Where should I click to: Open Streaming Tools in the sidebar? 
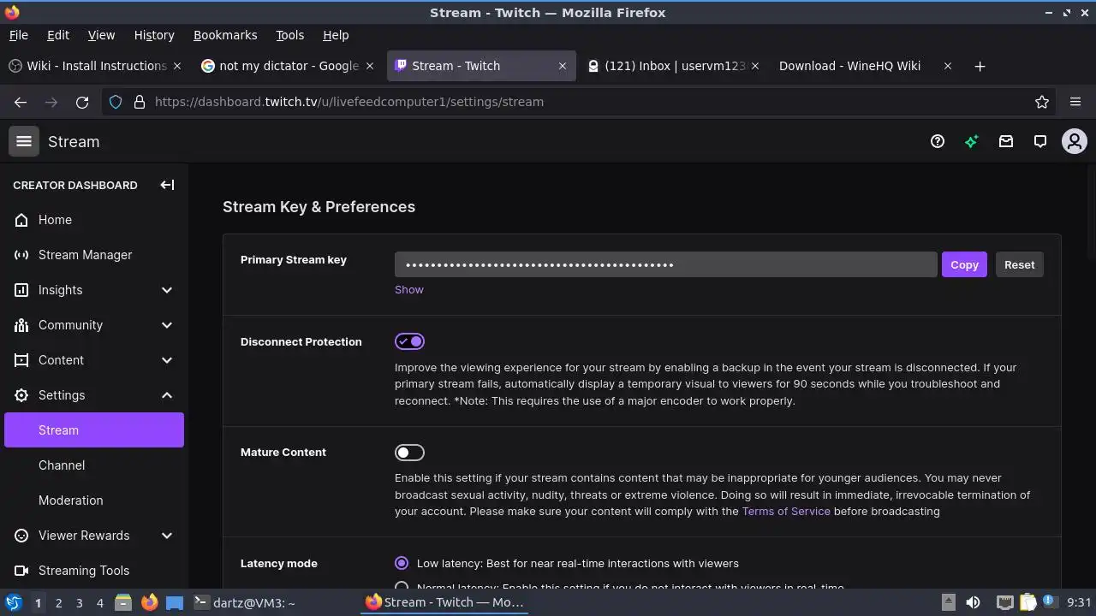click(94, 571)
